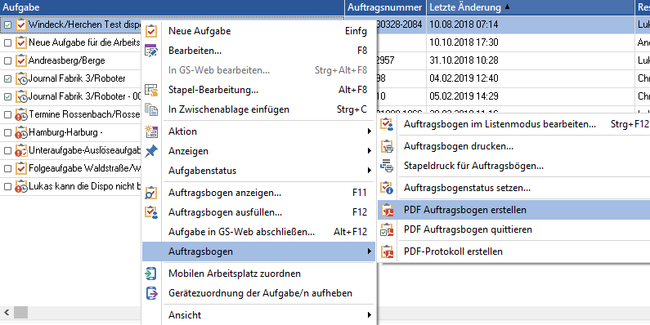Choose Neue Aufgabe from context menu
This screenshot has height=325, width=650.
click(x=258, y=31)
